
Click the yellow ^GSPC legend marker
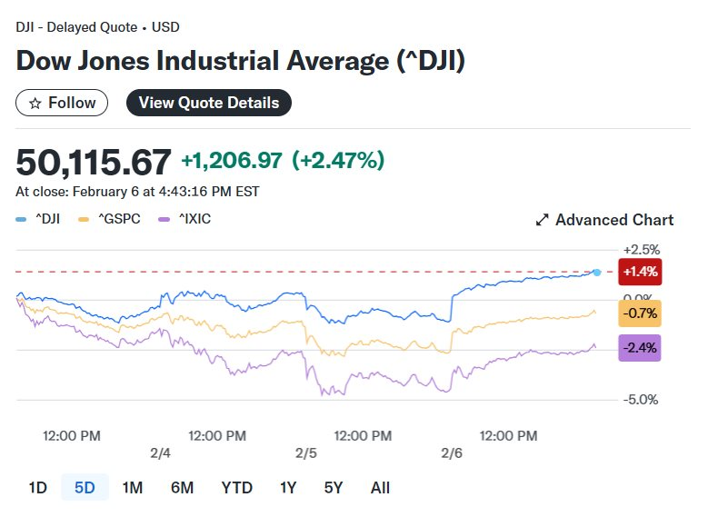(x=85, y=220)
